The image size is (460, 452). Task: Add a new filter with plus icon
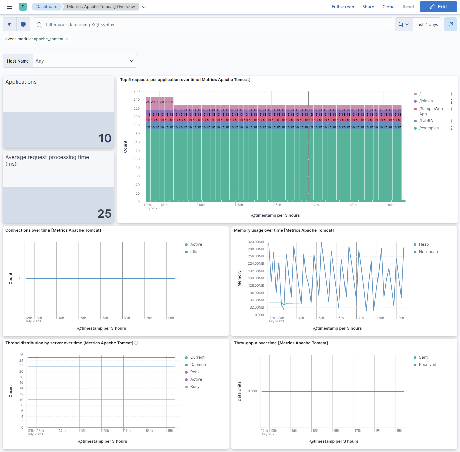(x=23, y=24)
